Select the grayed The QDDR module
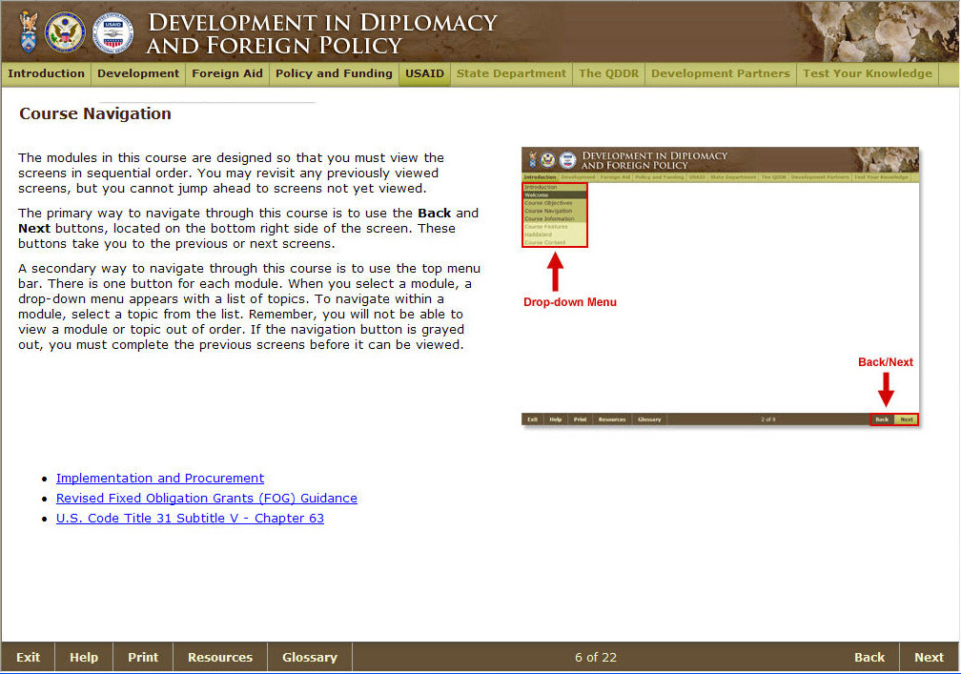The height and width of the screenshot is (674, 961). pos(608,73)
